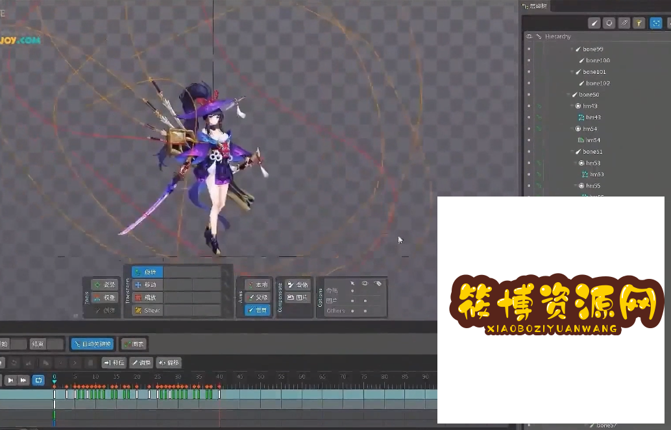Toggle visibility dot for bone100
671x430 pixels.
[530, 60]
